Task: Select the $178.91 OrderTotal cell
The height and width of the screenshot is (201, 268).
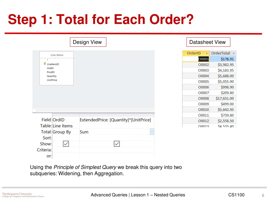Action: pyautogui.click(x=223, y=59)
